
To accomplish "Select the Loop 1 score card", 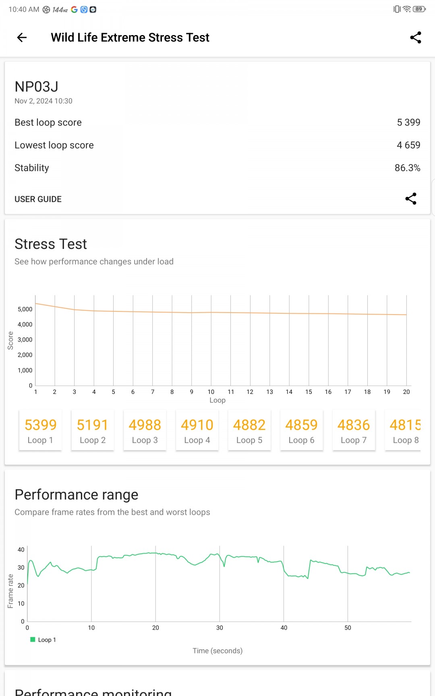I will tap(40, 430).
